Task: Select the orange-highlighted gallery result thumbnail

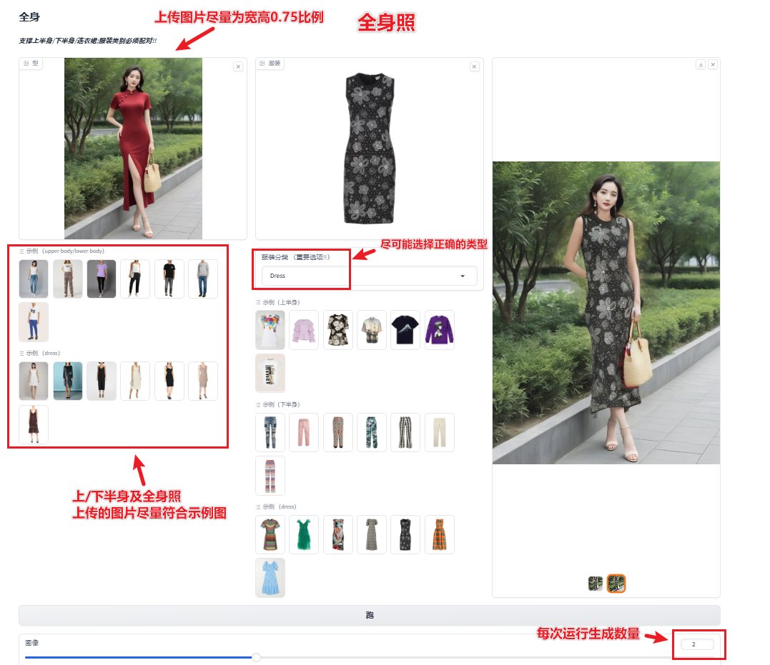Action: [616, 584]
